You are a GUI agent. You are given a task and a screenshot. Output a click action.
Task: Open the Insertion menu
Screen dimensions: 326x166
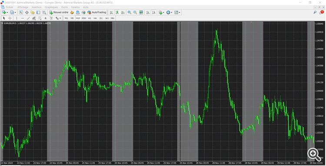click(x=37, y=7)
